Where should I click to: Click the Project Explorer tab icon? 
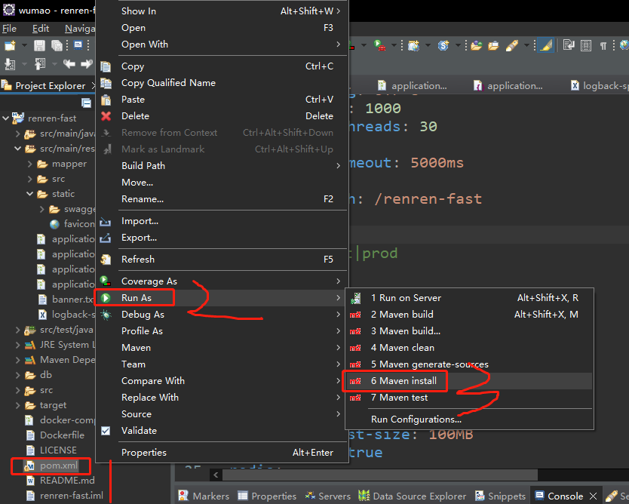[7, 85]
